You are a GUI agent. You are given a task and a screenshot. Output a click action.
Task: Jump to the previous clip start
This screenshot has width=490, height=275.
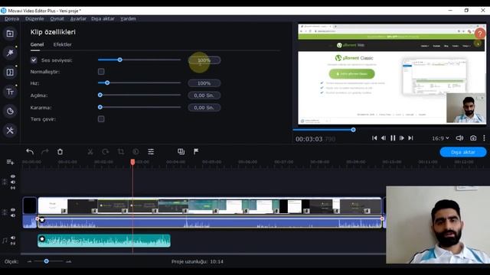pos(374,137)
